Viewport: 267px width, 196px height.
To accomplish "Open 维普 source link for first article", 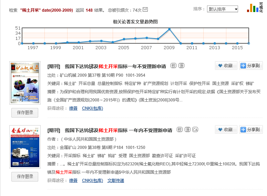I will (x=73, y=108).
